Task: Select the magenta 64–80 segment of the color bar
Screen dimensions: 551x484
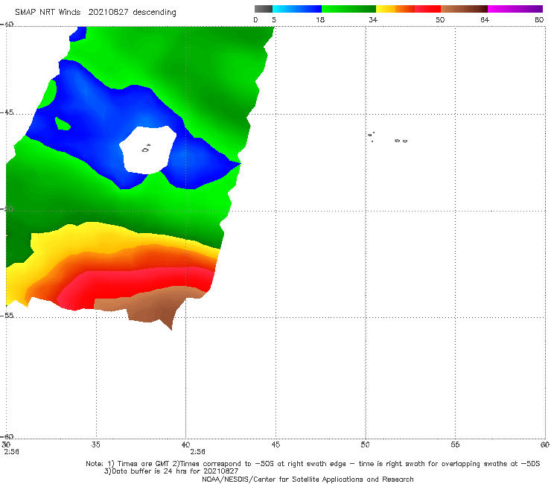Action: tap(515, 9)
